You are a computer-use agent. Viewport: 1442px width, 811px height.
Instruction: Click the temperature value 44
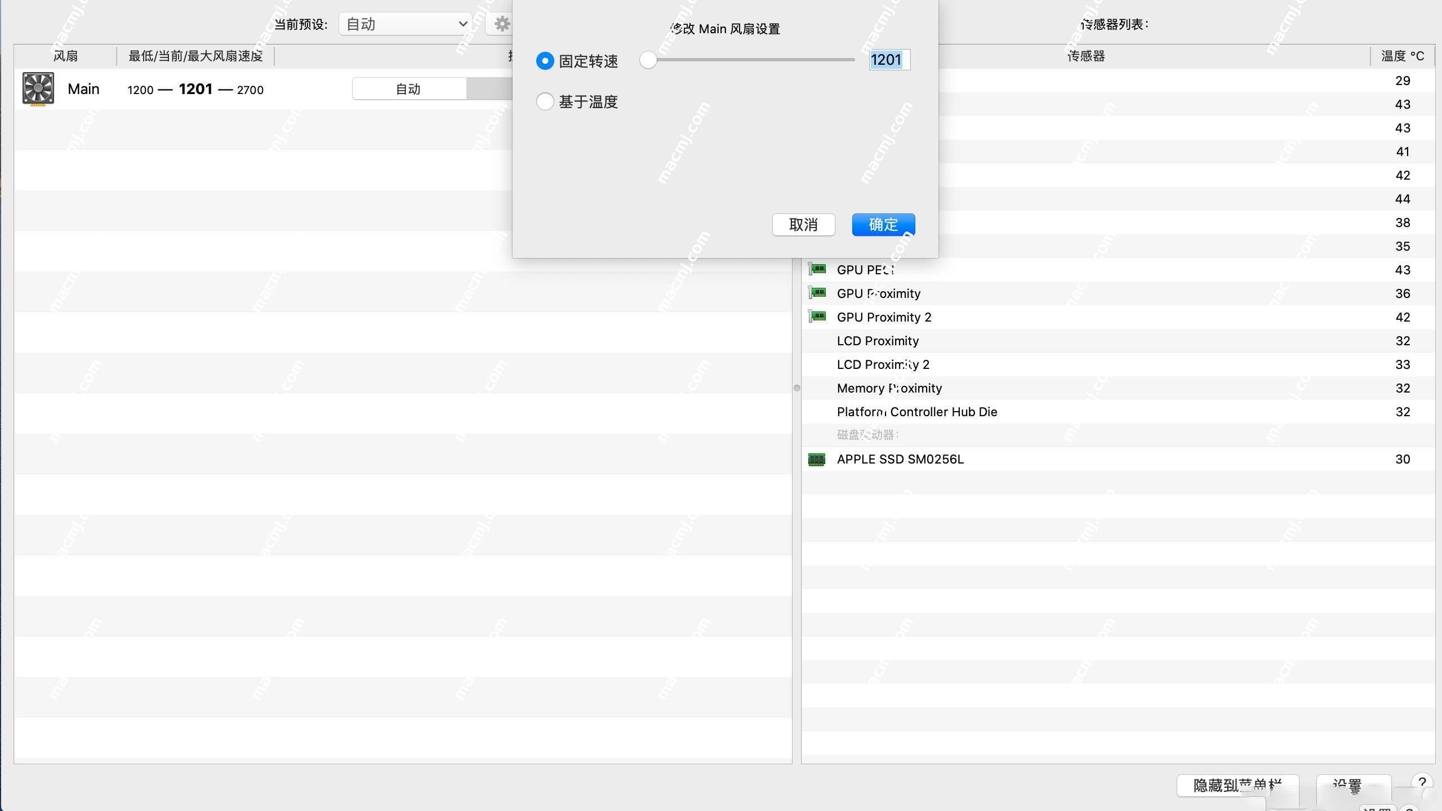point(1403,199)
